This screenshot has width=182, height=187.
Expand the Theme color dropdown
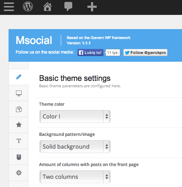coord(75,116)
